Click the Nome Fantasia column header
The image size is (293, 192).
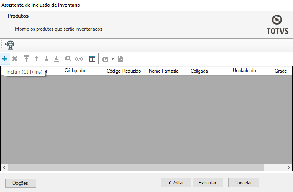pyautogui.click(x=167, y=71)
